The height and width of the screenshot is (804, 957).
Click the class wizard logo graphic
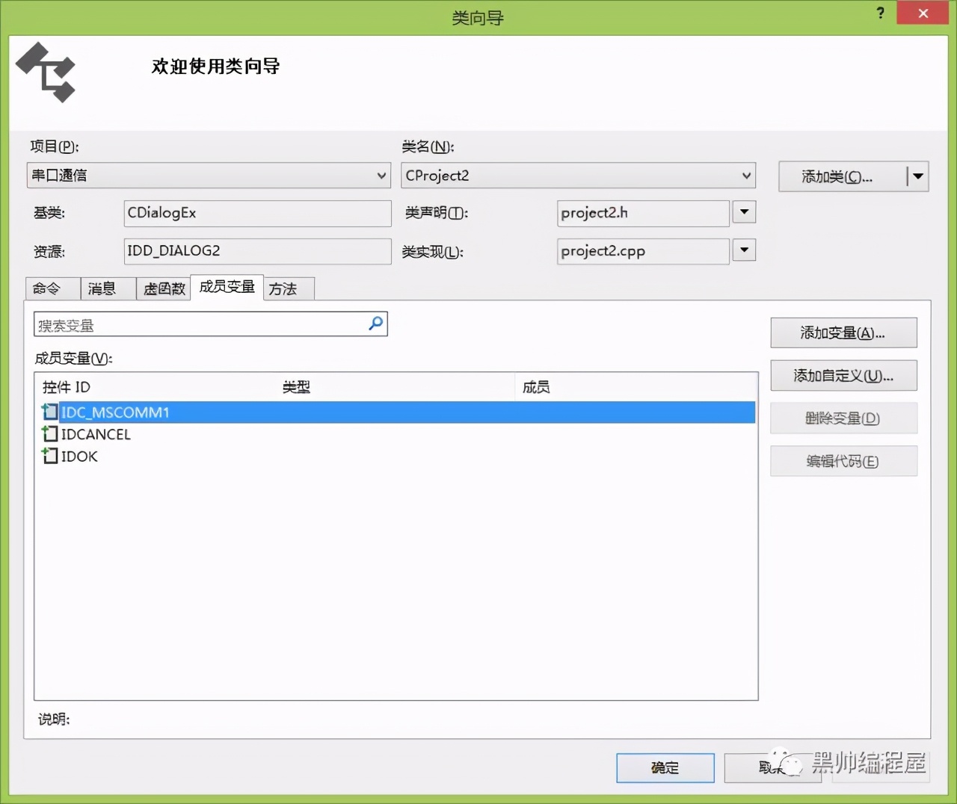pos(45,72)
